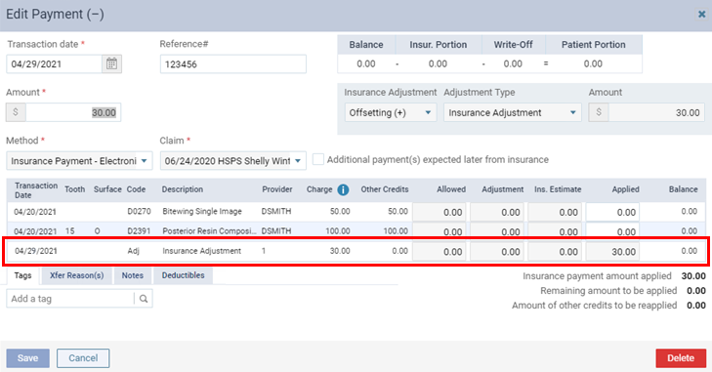Click the Add a tag field
Viewport: 712px width, 372px height.
click(70, 299)
